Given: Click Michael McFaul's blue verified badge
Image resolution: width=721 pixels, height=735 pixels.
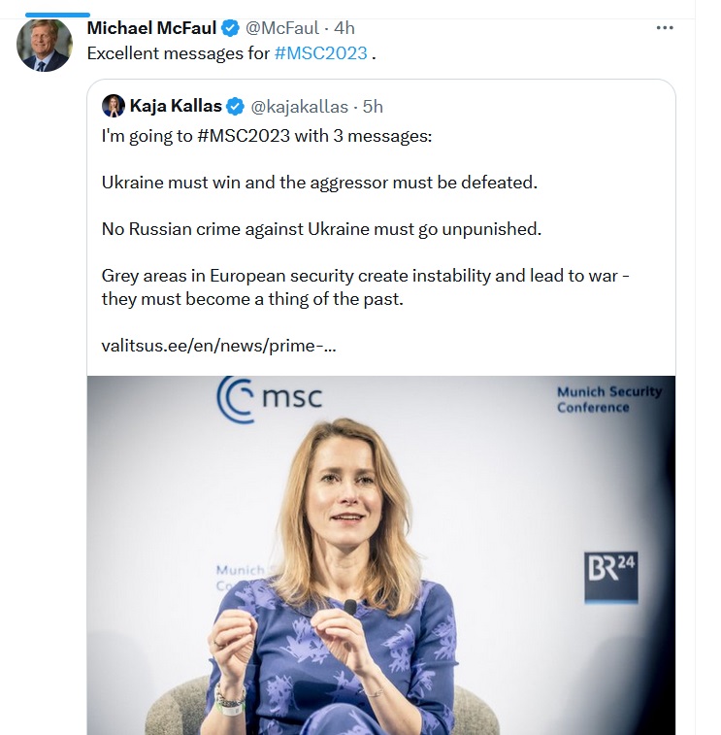Looking at the screenshot, I should click(x=231, y=28).
